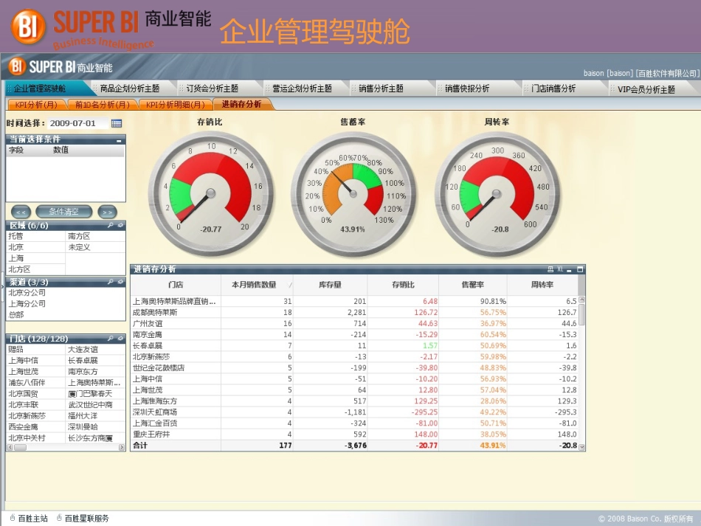The width and height of the screenshot is (701, 526).
Task: Click the 周转率 gauge
Action: click(x=497, y=193)
